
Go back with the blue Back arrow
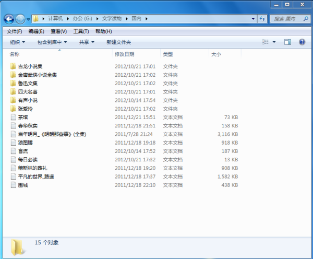pyautogui.click(x=9, y=19)
